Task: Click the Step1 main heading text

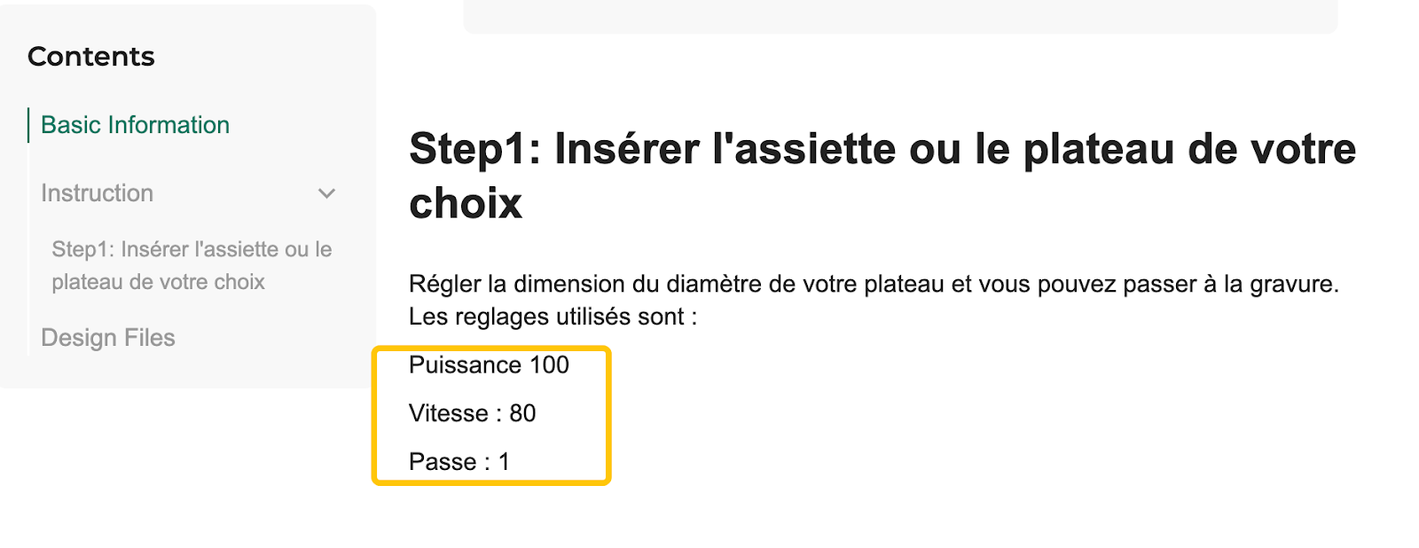Action: click(x=882, y=149)
